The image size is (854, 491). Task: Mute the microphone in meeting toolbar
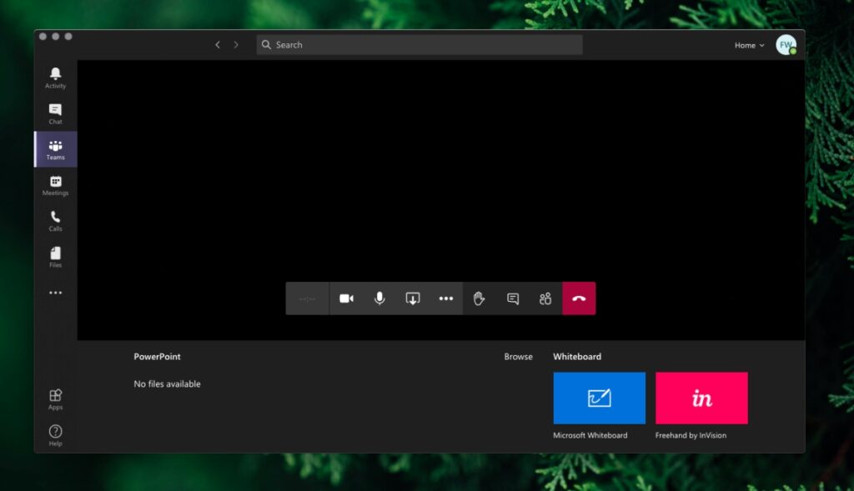pos(379,298)
